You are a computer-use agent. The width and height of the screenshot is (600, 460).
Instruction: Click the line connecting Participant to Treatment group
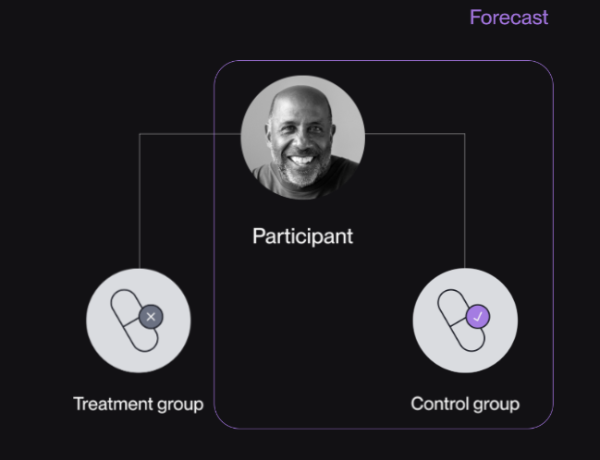[x=140, y=203]
